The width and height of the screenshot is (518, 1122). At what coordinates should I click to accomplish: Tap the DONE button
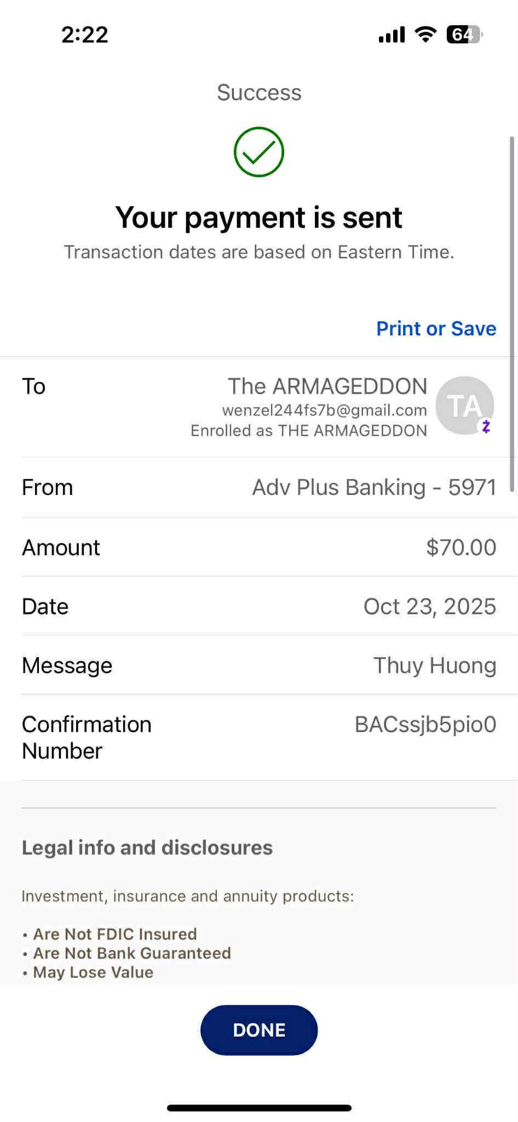(x=259, y=1030)
